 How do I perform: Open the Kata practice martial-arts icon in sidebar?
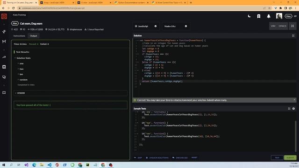pyautogui.click(x=4, y=32)
